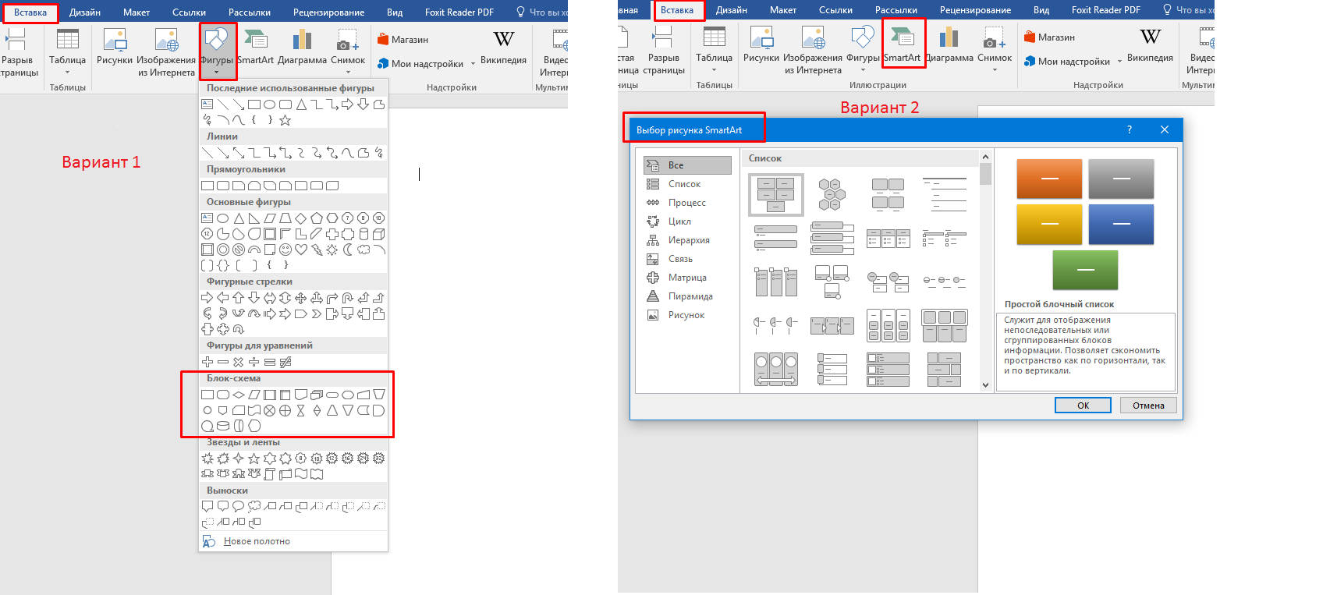Click Википедия in Variant 2 ribbon
Viewport: 1330px width, 595px height.
1150,45
